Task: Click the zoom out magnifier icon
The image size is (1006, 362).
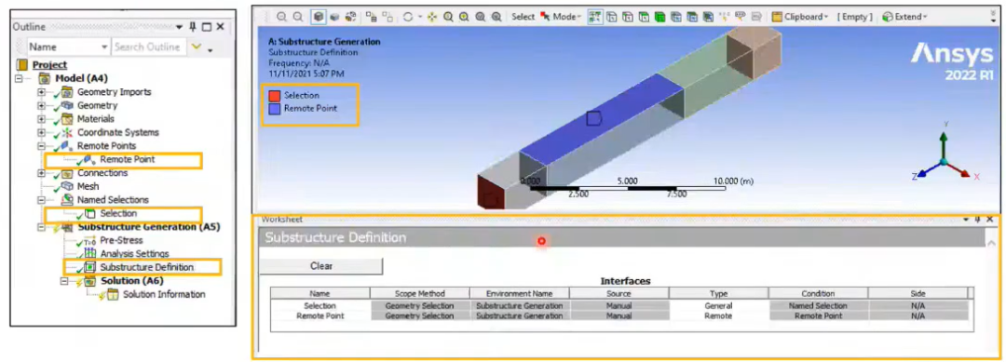Action: coord(281,17)
